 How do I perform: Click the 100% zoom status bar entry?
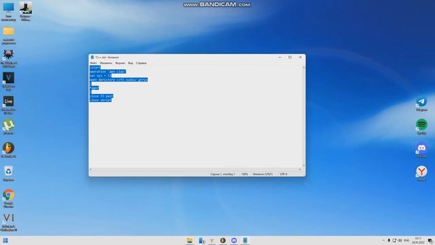(x=245, y=174)
